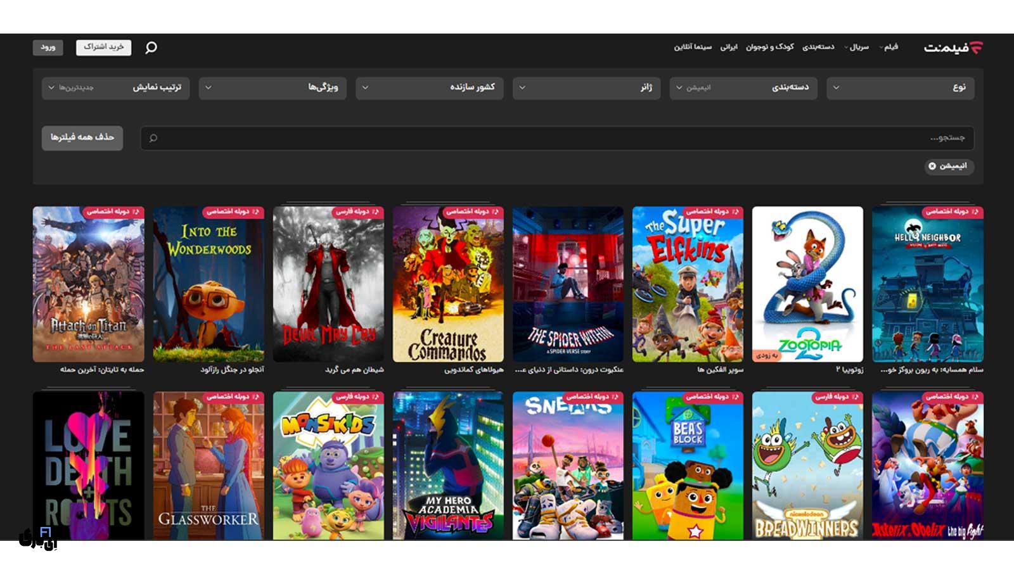The width and height of the screenshot is (1014, 570).
Task: Open the ویژگی‌ها filter dropdown
Action: pos(273,87)
